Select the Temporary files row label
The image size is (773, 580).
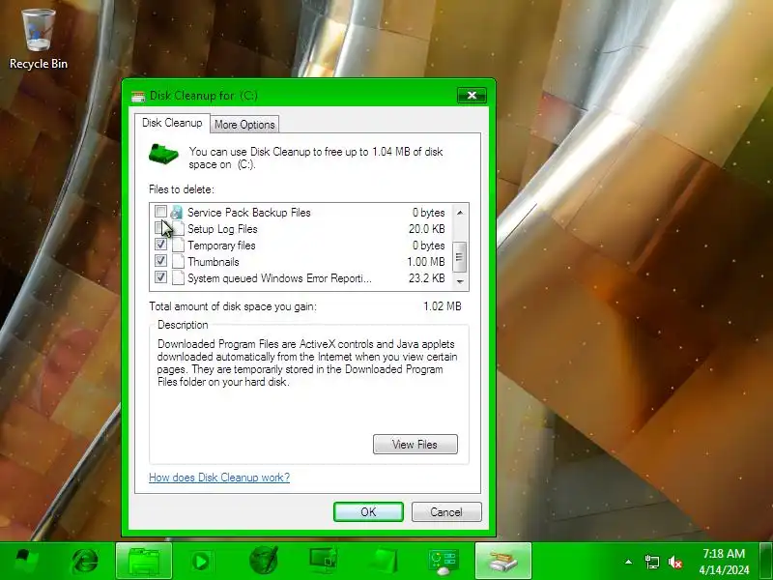coord(221,246)
